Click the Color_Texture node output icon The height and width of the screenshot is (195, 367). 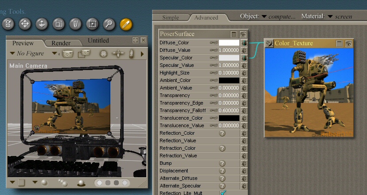269,43
